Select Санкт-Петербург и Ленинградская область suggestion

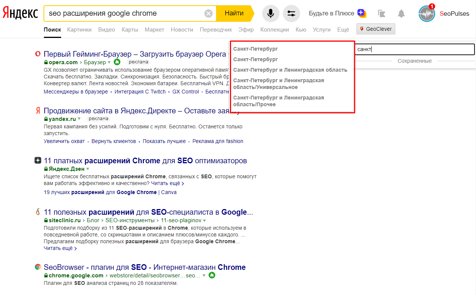[290, 70]
